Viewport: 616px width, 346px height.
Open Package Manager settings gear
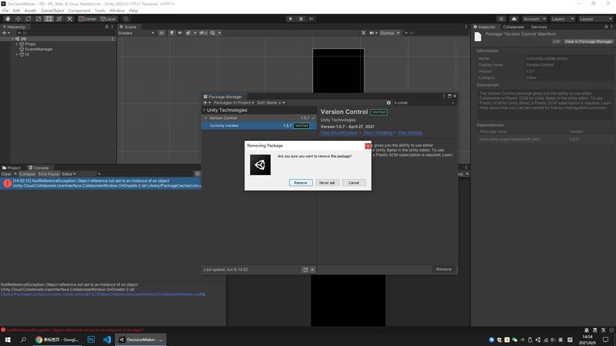(x=389, y=103)
